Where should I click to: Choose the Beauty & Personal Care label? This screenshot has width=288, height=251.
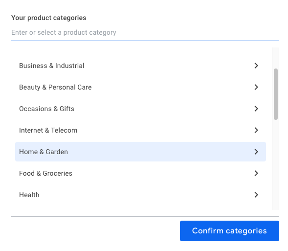coord(55,87)
